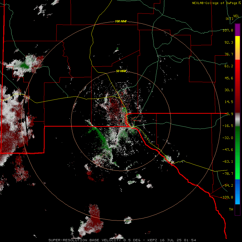The height and width of the screenshot is (242, 242).
Task: Click the 50 NMI range ring label
Action: pyautogui.click(x=121, y=71)
